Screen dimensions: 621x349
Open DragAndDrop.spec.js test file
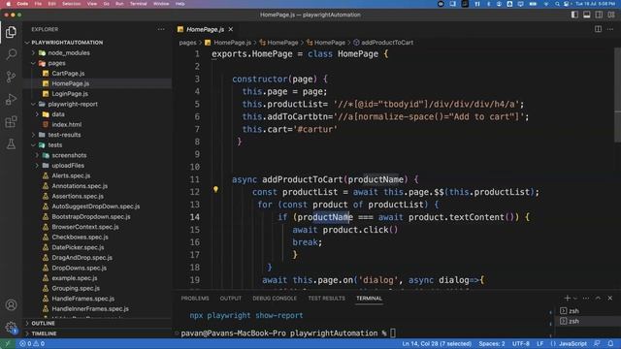[x=82, y=258]
